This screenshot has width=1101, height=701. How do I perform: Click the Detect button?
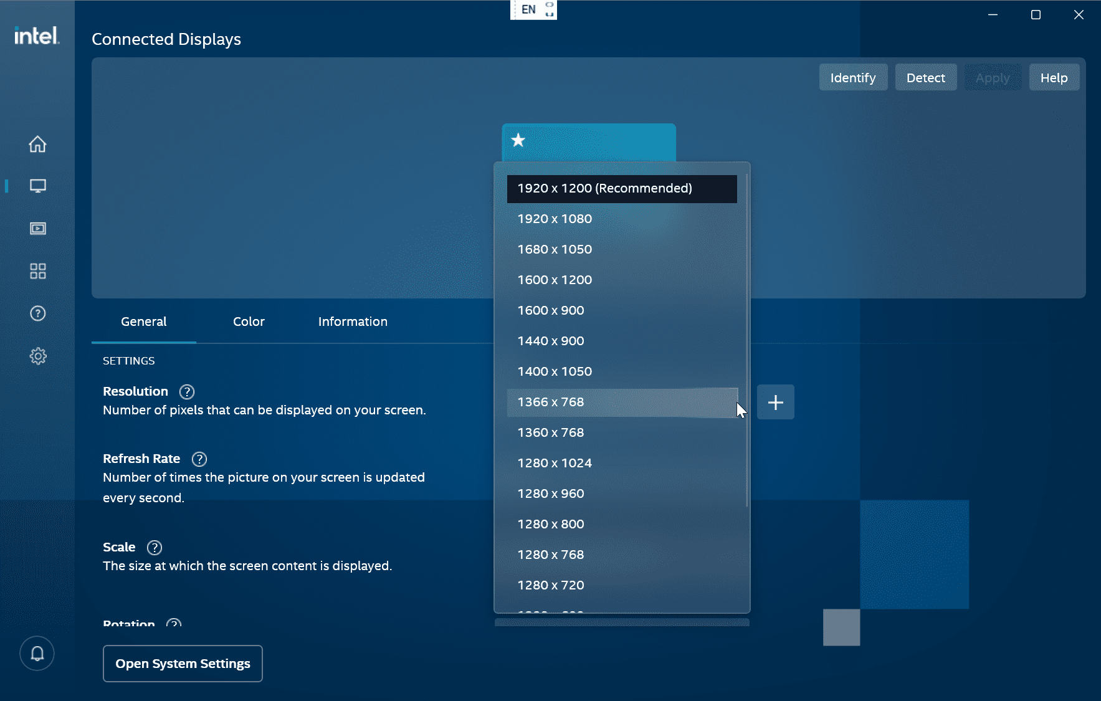tap(926, 77)
